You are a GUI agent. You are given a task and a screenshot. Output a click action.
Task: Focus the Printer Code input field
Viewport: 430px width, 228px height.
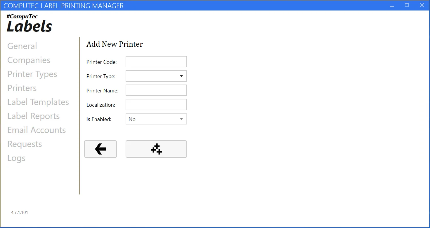[156, 62]
